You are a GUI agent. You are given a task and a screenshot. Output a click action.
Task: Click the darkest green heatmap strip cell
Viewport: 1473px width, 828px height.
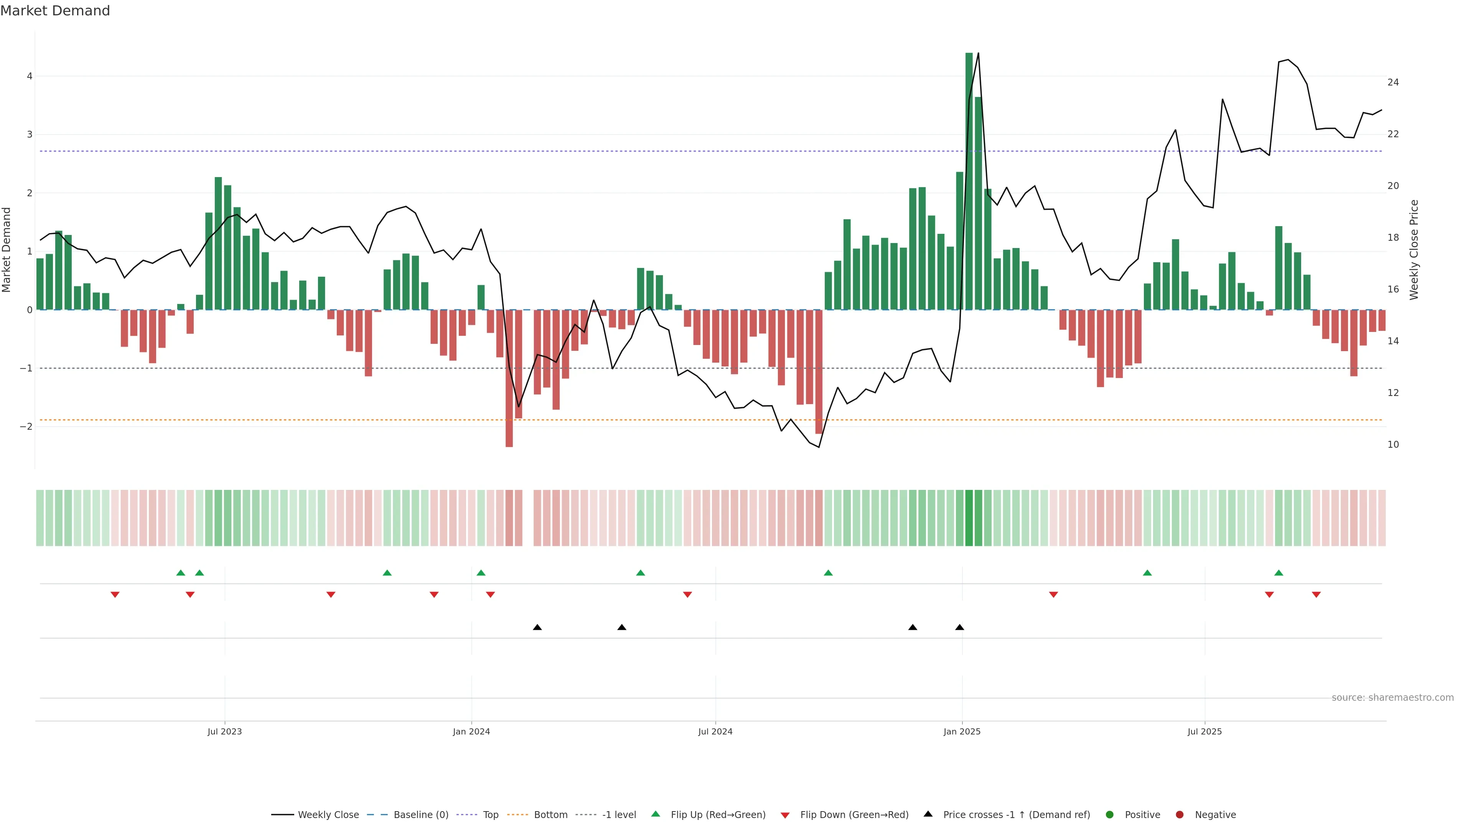point(969,518)
